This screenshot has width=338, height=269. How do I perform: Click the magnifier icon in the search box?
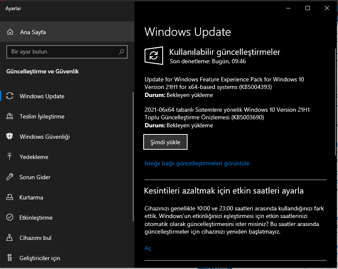tap(121, 52)
